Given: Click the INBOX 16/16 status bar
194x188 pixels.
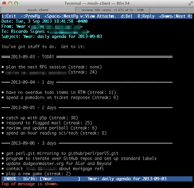Looking at the screenshot, I should click(x=97, y=179).
